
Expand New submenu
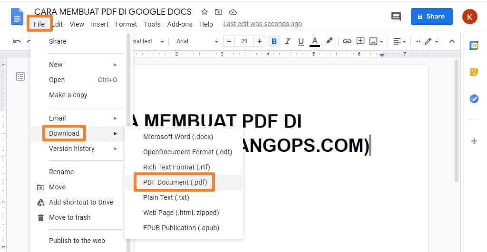(x=78, y=65)
